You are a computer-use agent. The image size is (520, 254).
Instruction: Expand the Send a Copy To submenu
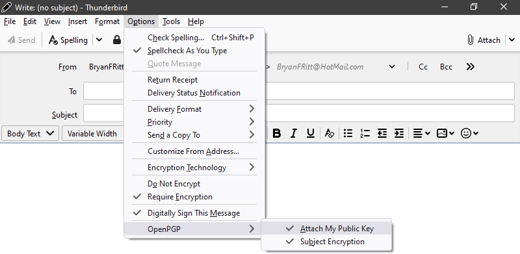click(194, 135)
